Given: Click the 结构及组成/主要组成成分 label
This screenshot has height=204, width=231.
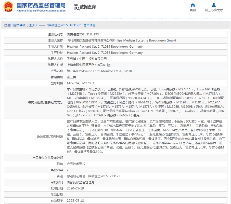Looking at the screenshot, I should pos(45,102).
